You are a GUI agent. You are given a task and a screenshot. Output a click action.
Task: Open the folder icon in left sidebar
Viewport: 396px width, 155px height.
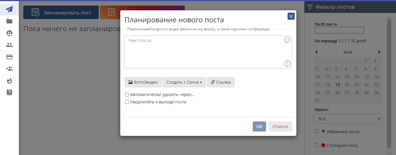tap(9, 21)
